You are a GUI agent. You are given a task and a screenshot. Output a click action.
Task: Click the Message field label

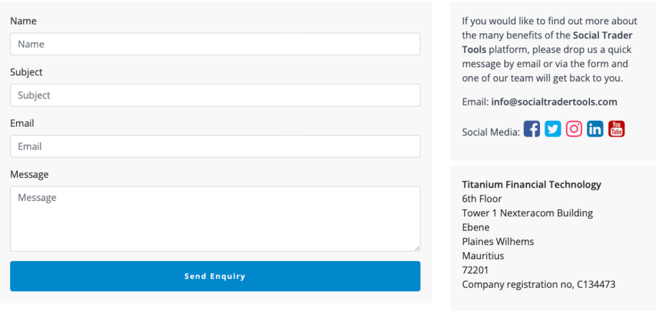(29, 174)
